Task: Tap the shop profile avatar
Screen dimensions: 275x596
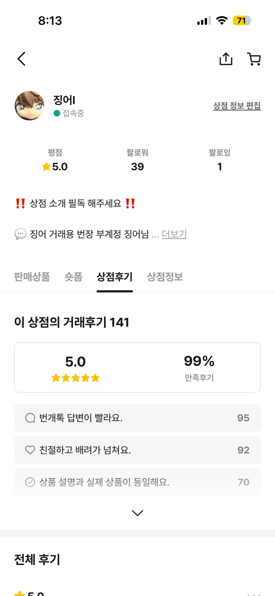Action: [29, 106]
